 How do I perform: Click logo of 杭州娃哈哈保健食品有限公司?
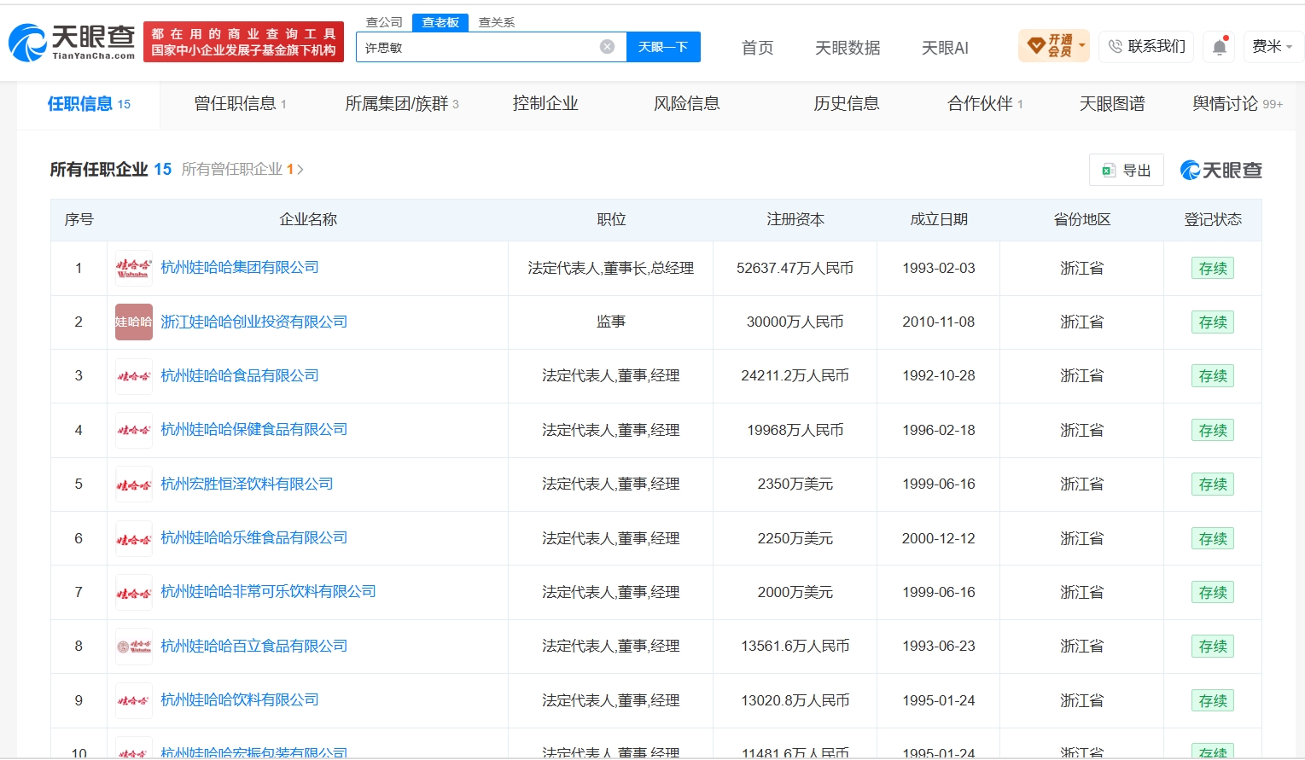[134, 430]
